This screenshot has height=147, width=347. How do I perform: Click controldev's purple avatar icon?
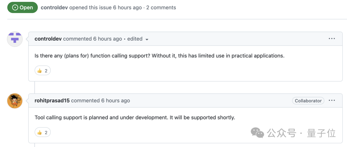click(x=15, y=39)
